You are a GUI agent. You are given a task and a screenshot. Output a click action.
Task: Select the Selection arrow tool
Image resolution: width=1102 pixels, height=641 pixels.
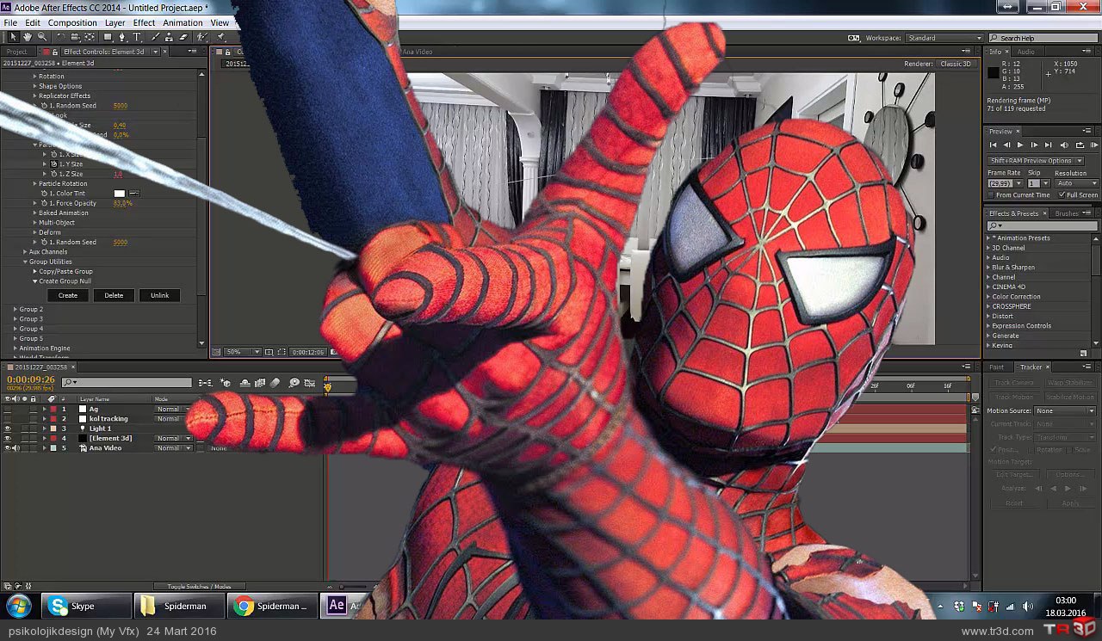click(13, 37)
